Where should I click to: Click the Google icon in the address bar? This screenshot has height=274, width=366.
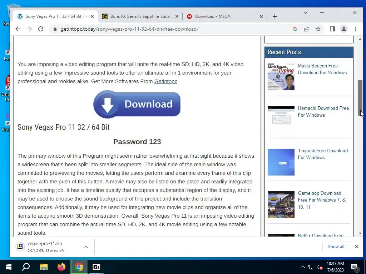tap(295, 29)
